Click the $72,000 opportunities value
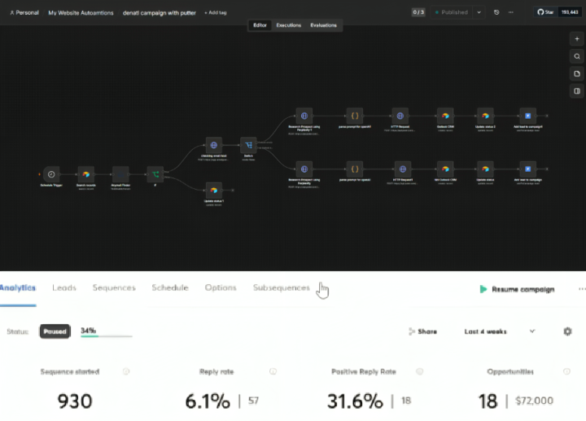The width and height of the screenshot is (586, 421). pyautogui.click(x=534, y=401)
